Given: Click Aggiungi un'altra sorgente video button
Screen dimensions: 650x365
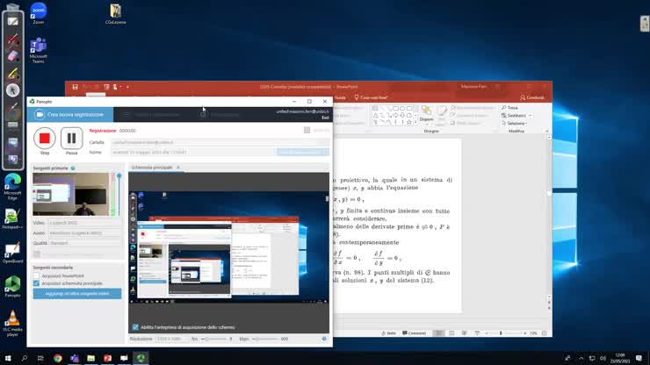Looking at the screenshot, I should click(x=77, y=294).
